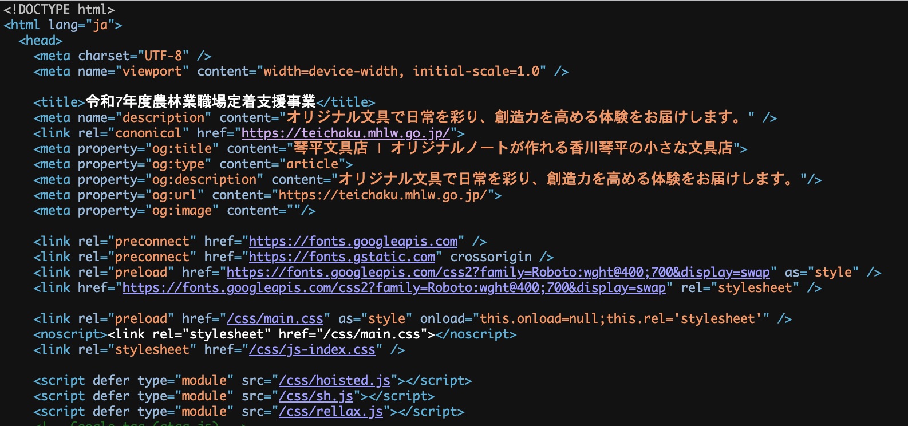Open the preconnect link https://fonts.googleapis.com

point(353,242)
